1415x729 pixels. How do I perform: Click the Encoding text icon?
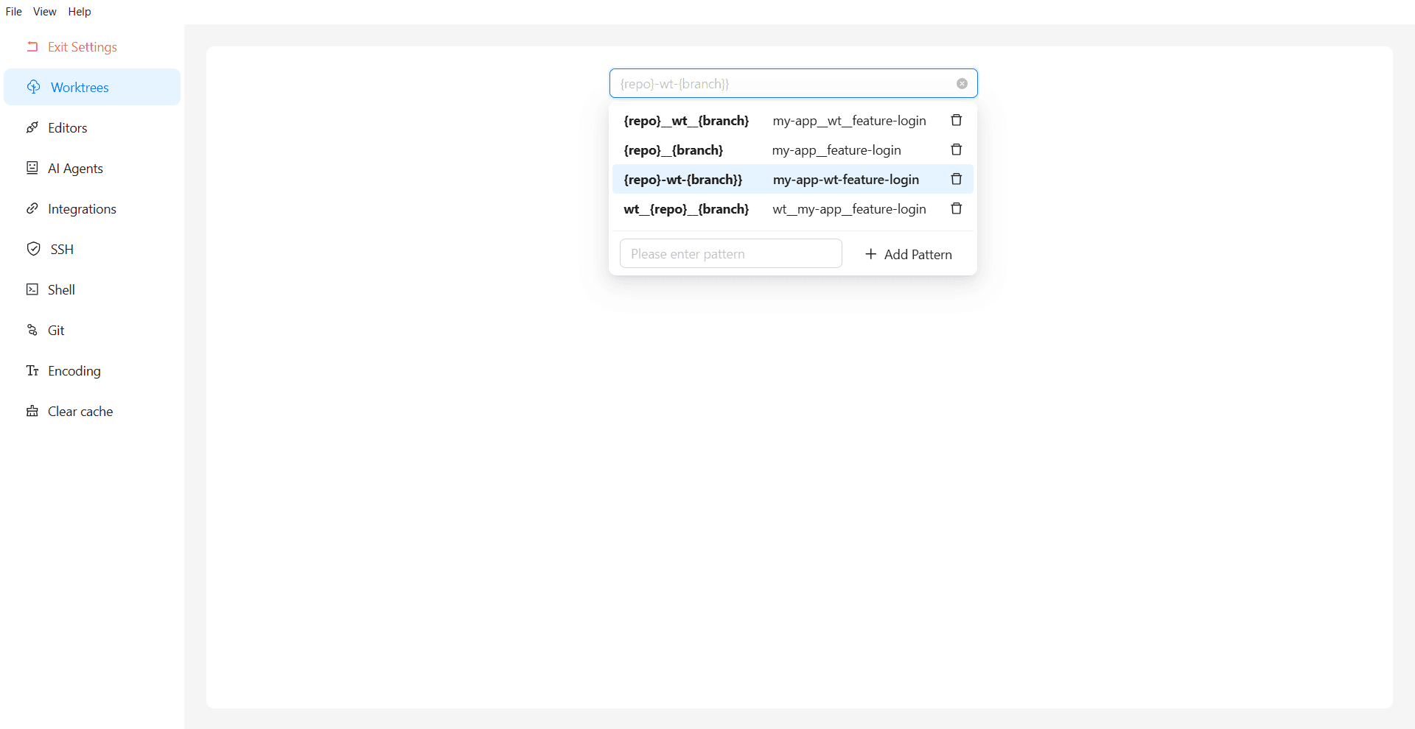coord(32,370)
